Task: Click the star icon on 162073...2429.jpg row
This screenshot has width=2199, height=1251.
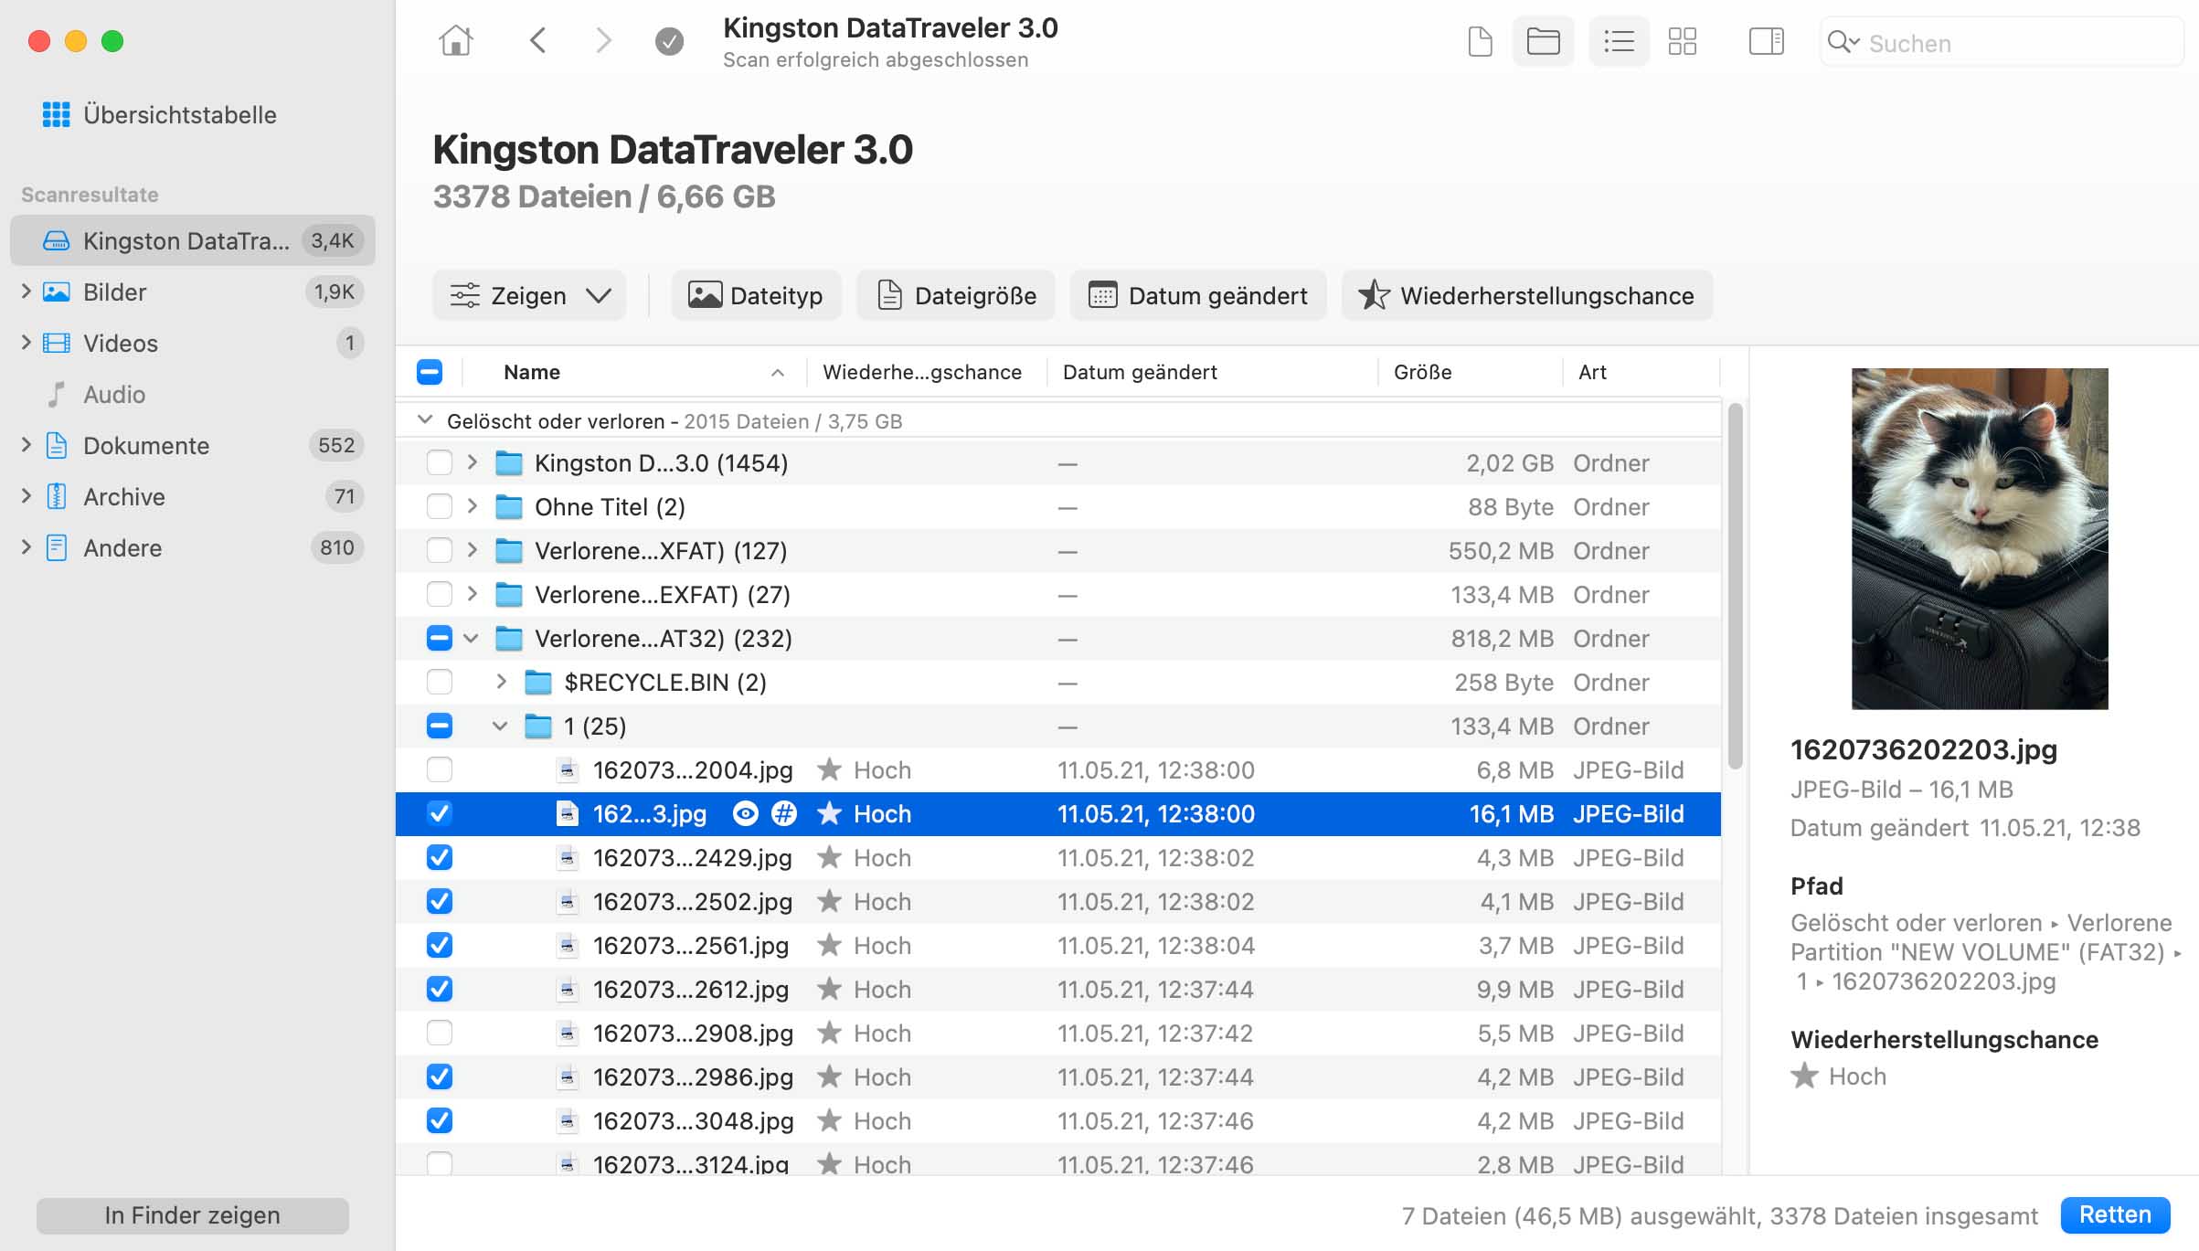Action: click(829, 857)
